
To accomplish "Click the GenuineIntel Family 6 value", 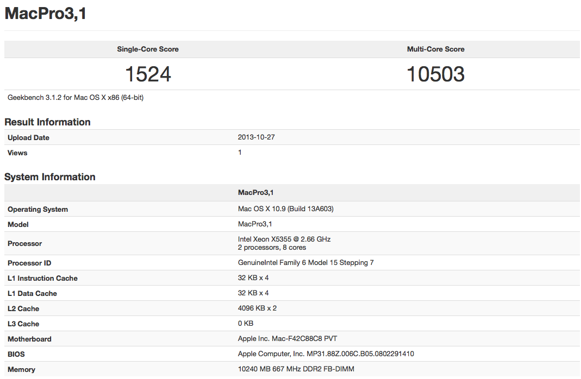I will point(305,263).
